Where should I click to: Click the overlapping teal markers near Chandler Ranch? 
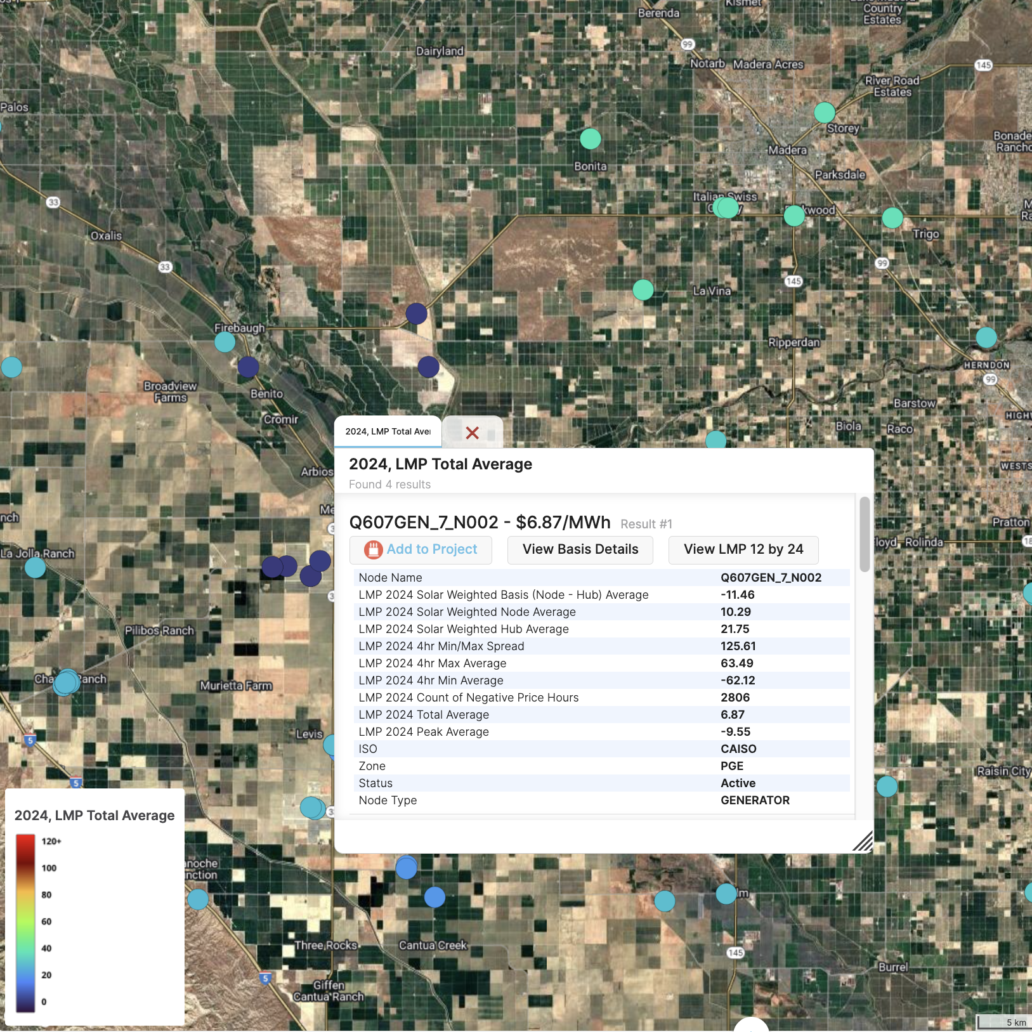coord(65,683)
